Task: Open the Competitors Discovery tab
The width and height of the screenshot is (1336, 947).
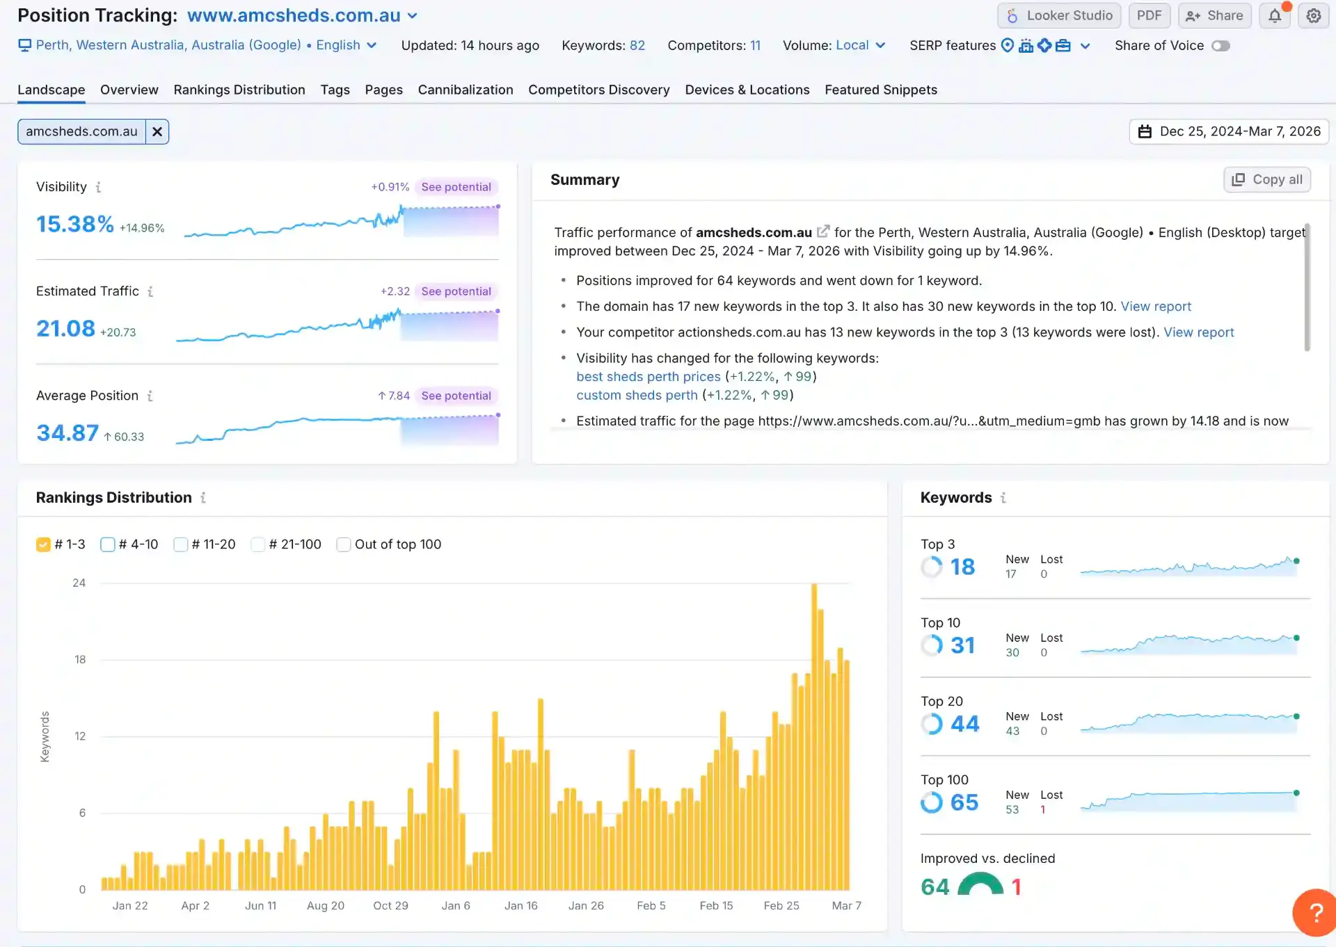Action: [x=599, y=90]
